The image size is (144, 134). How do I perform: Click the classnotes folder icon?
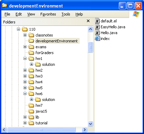point(31,35)
